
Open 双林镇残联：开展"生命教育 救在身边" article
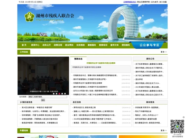[x=41, y=115]
